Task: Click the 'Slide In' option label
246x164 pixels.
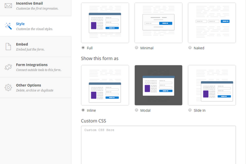Action: click(x=200, y=111)
